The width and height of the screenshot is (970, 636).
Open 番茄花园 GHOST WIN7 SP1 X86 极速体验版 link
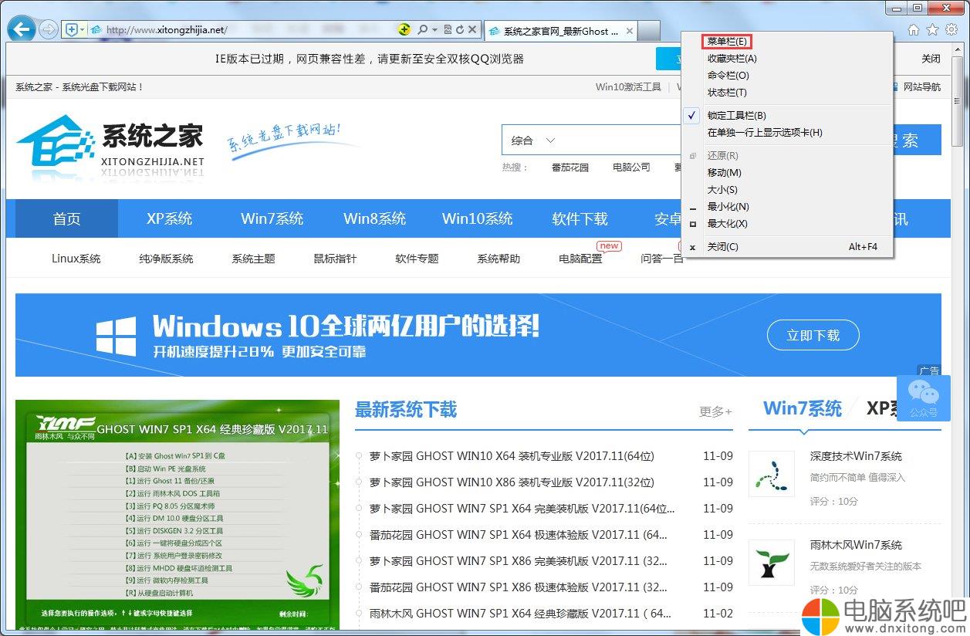coord(519,587)
